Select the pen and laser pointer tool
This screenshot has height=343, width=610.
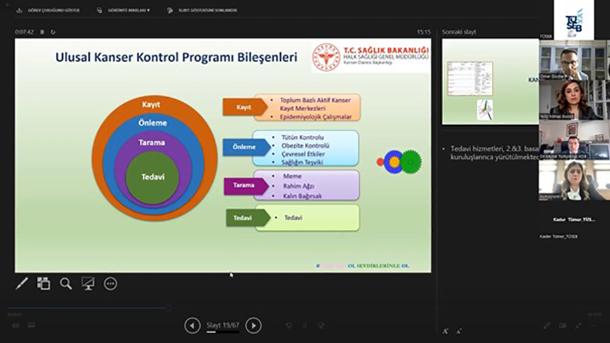22,283
